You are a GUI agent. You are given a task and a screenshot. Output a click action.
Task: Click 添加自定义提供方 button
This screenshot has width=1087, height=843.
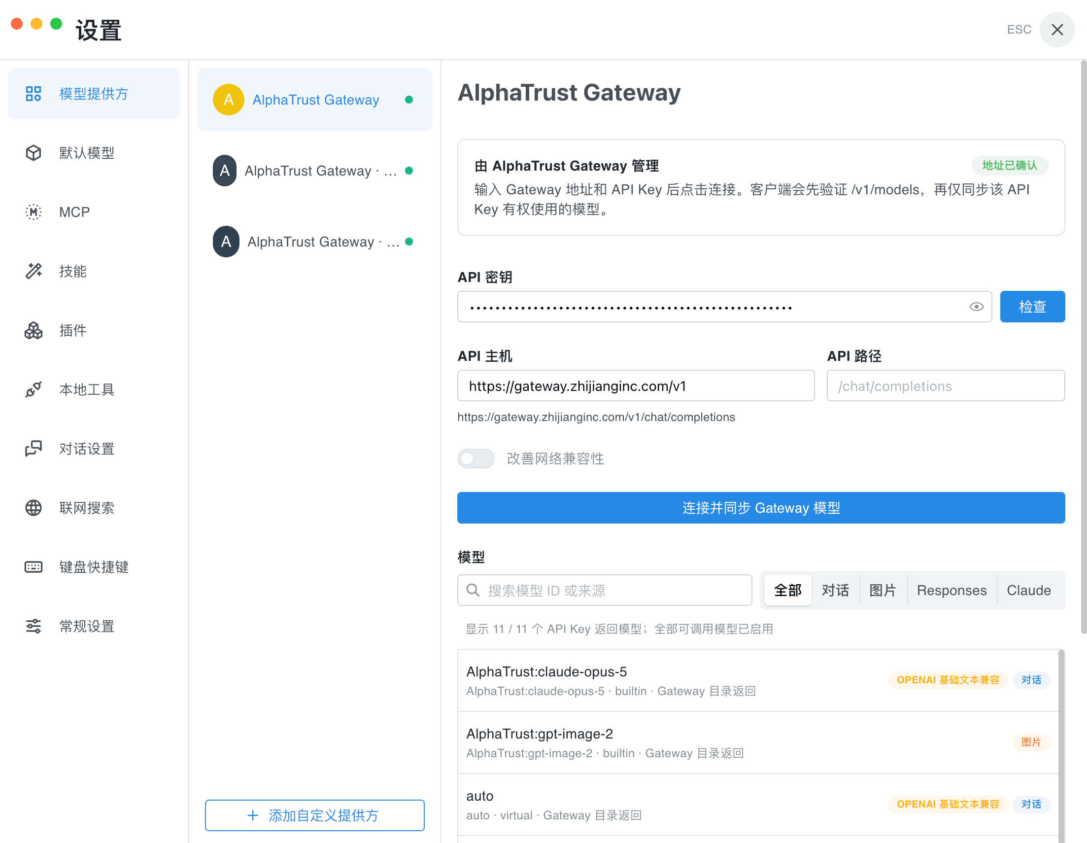(314, 815)
